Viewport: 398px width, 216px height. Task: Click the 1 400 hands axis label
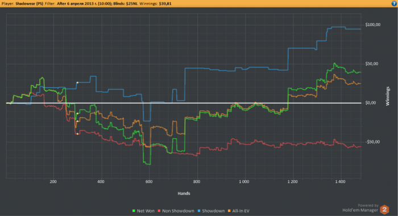pyautogui.click(x=340, y=181)
